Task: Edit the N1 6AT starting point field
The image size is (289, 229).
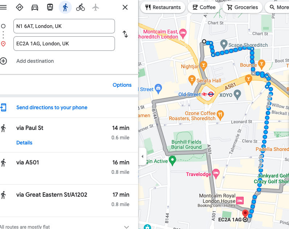Action: 64,26
